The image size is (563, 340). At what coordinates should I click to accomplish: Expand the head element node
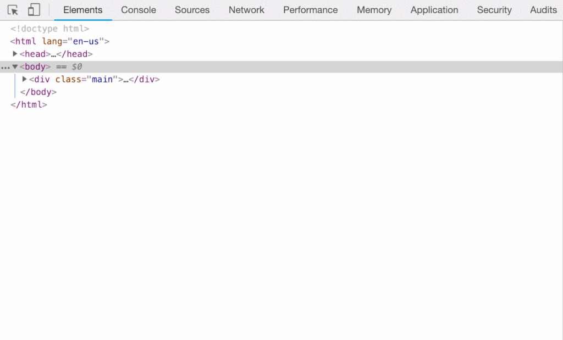coord(15,54)
